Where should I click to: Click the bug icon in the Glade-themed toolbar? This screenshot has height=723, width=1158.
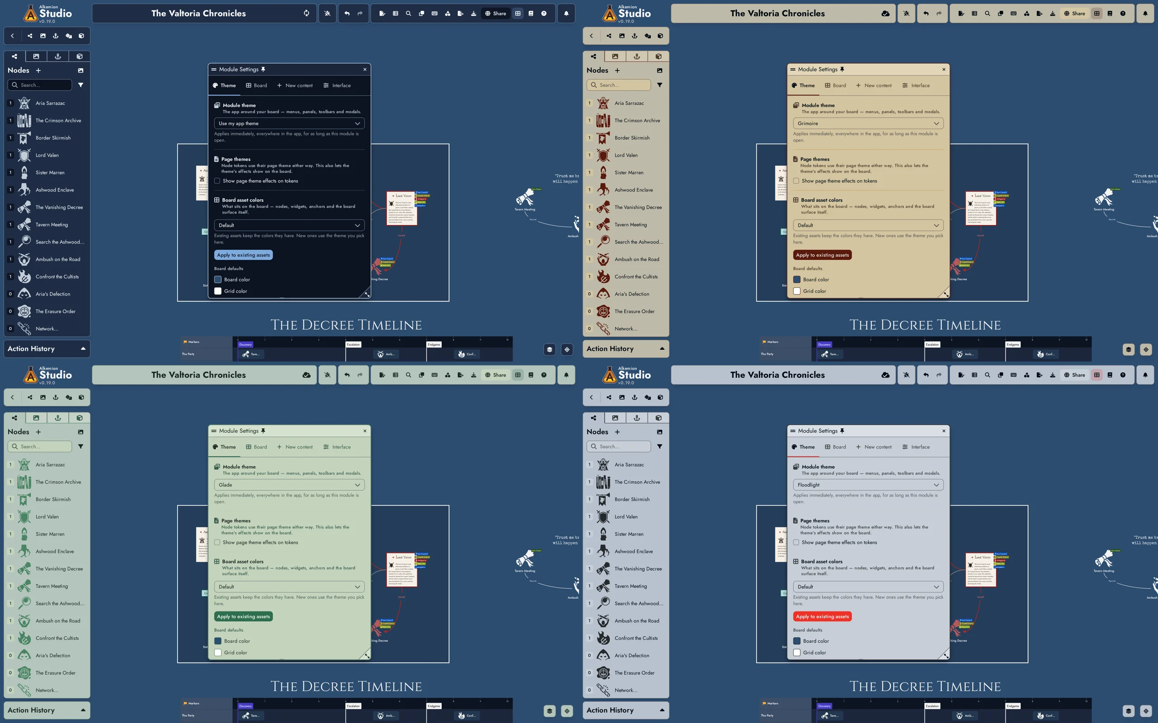point(327,375)
